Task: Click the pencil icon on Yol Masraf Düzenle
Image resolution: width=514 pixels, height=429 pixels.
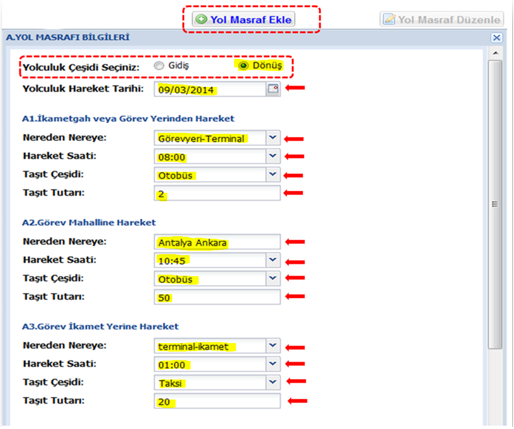Action: click(389, 19)
